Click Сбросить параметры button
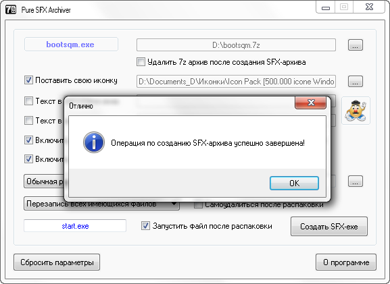 (57, 262)
